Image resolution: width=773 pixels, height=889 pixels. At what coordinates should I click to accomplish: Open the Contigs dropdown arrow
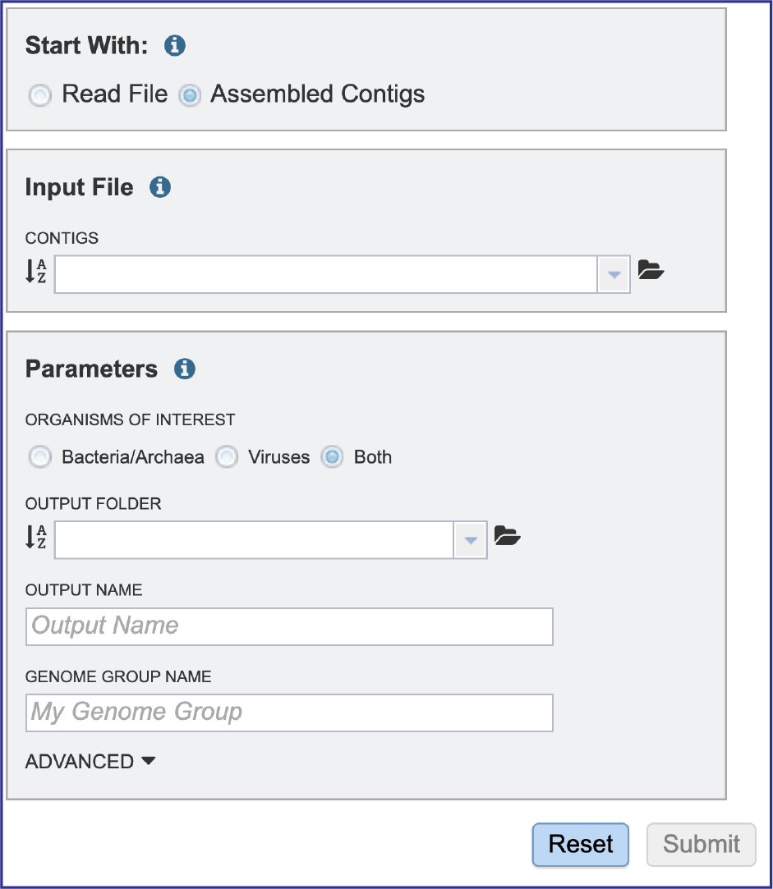pyautogui.click(x=614, y=274)
